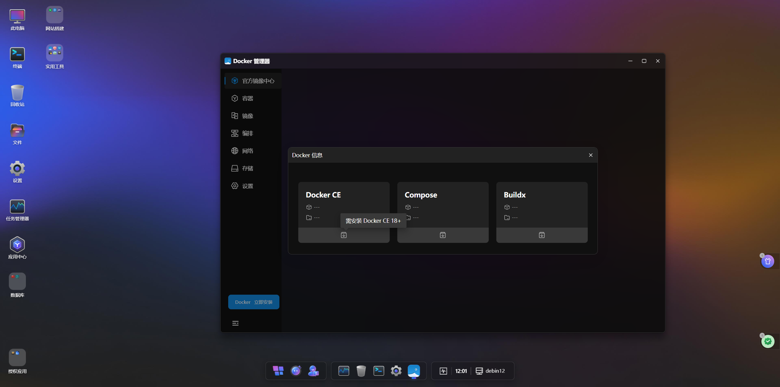Close the Docker 信息 dialog

[x=591, y=155]
